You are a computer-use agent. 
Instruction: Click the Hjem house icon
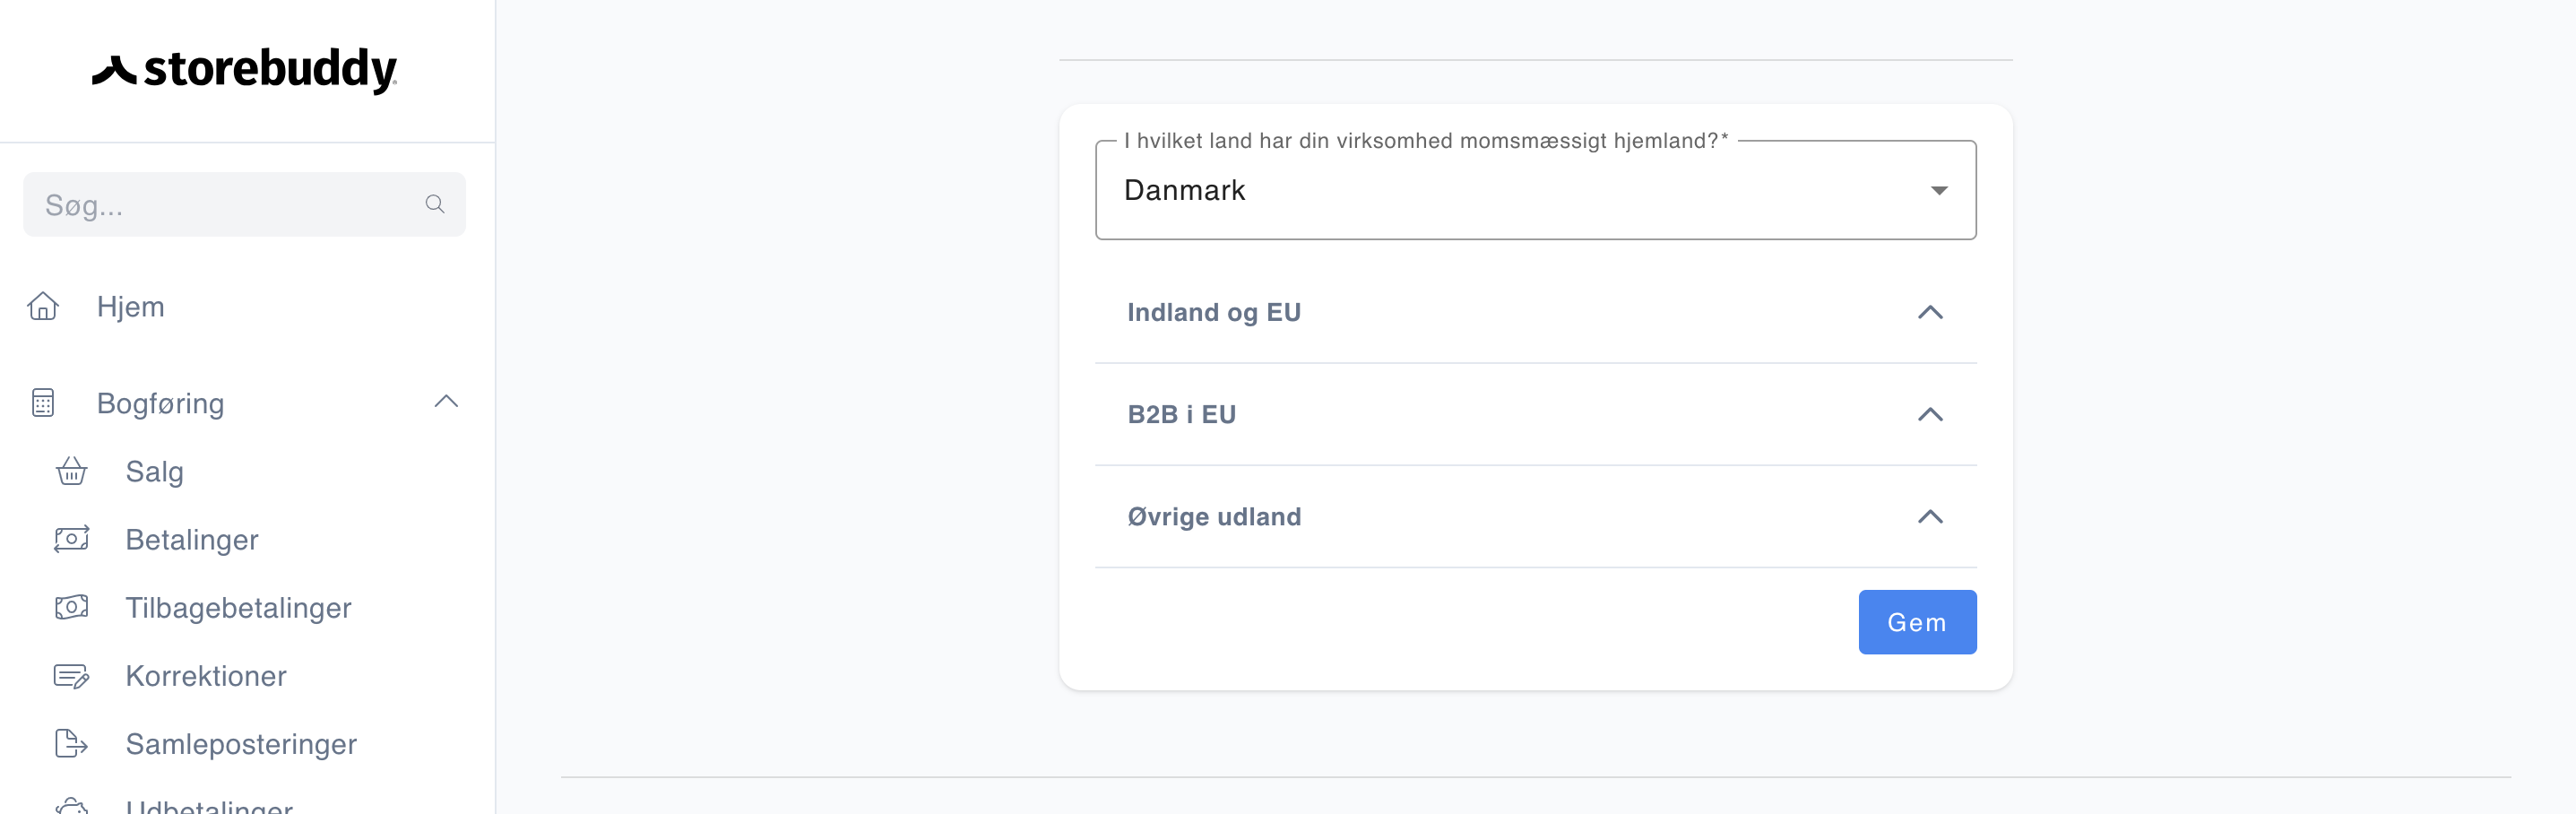[43, 306]
